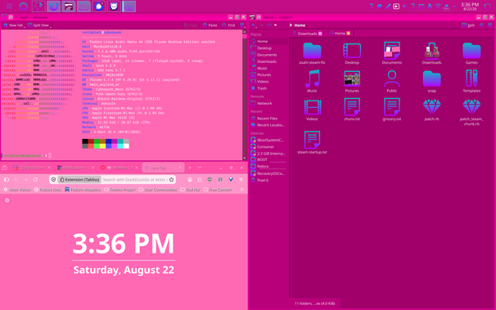Click the search icon in Dolphin

[482, 25]
